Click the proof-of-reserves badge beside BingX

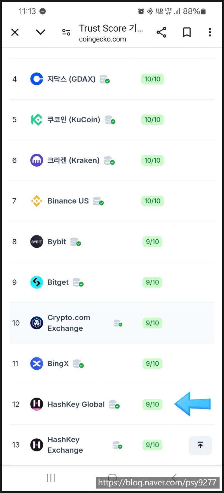tap(78, 364)
